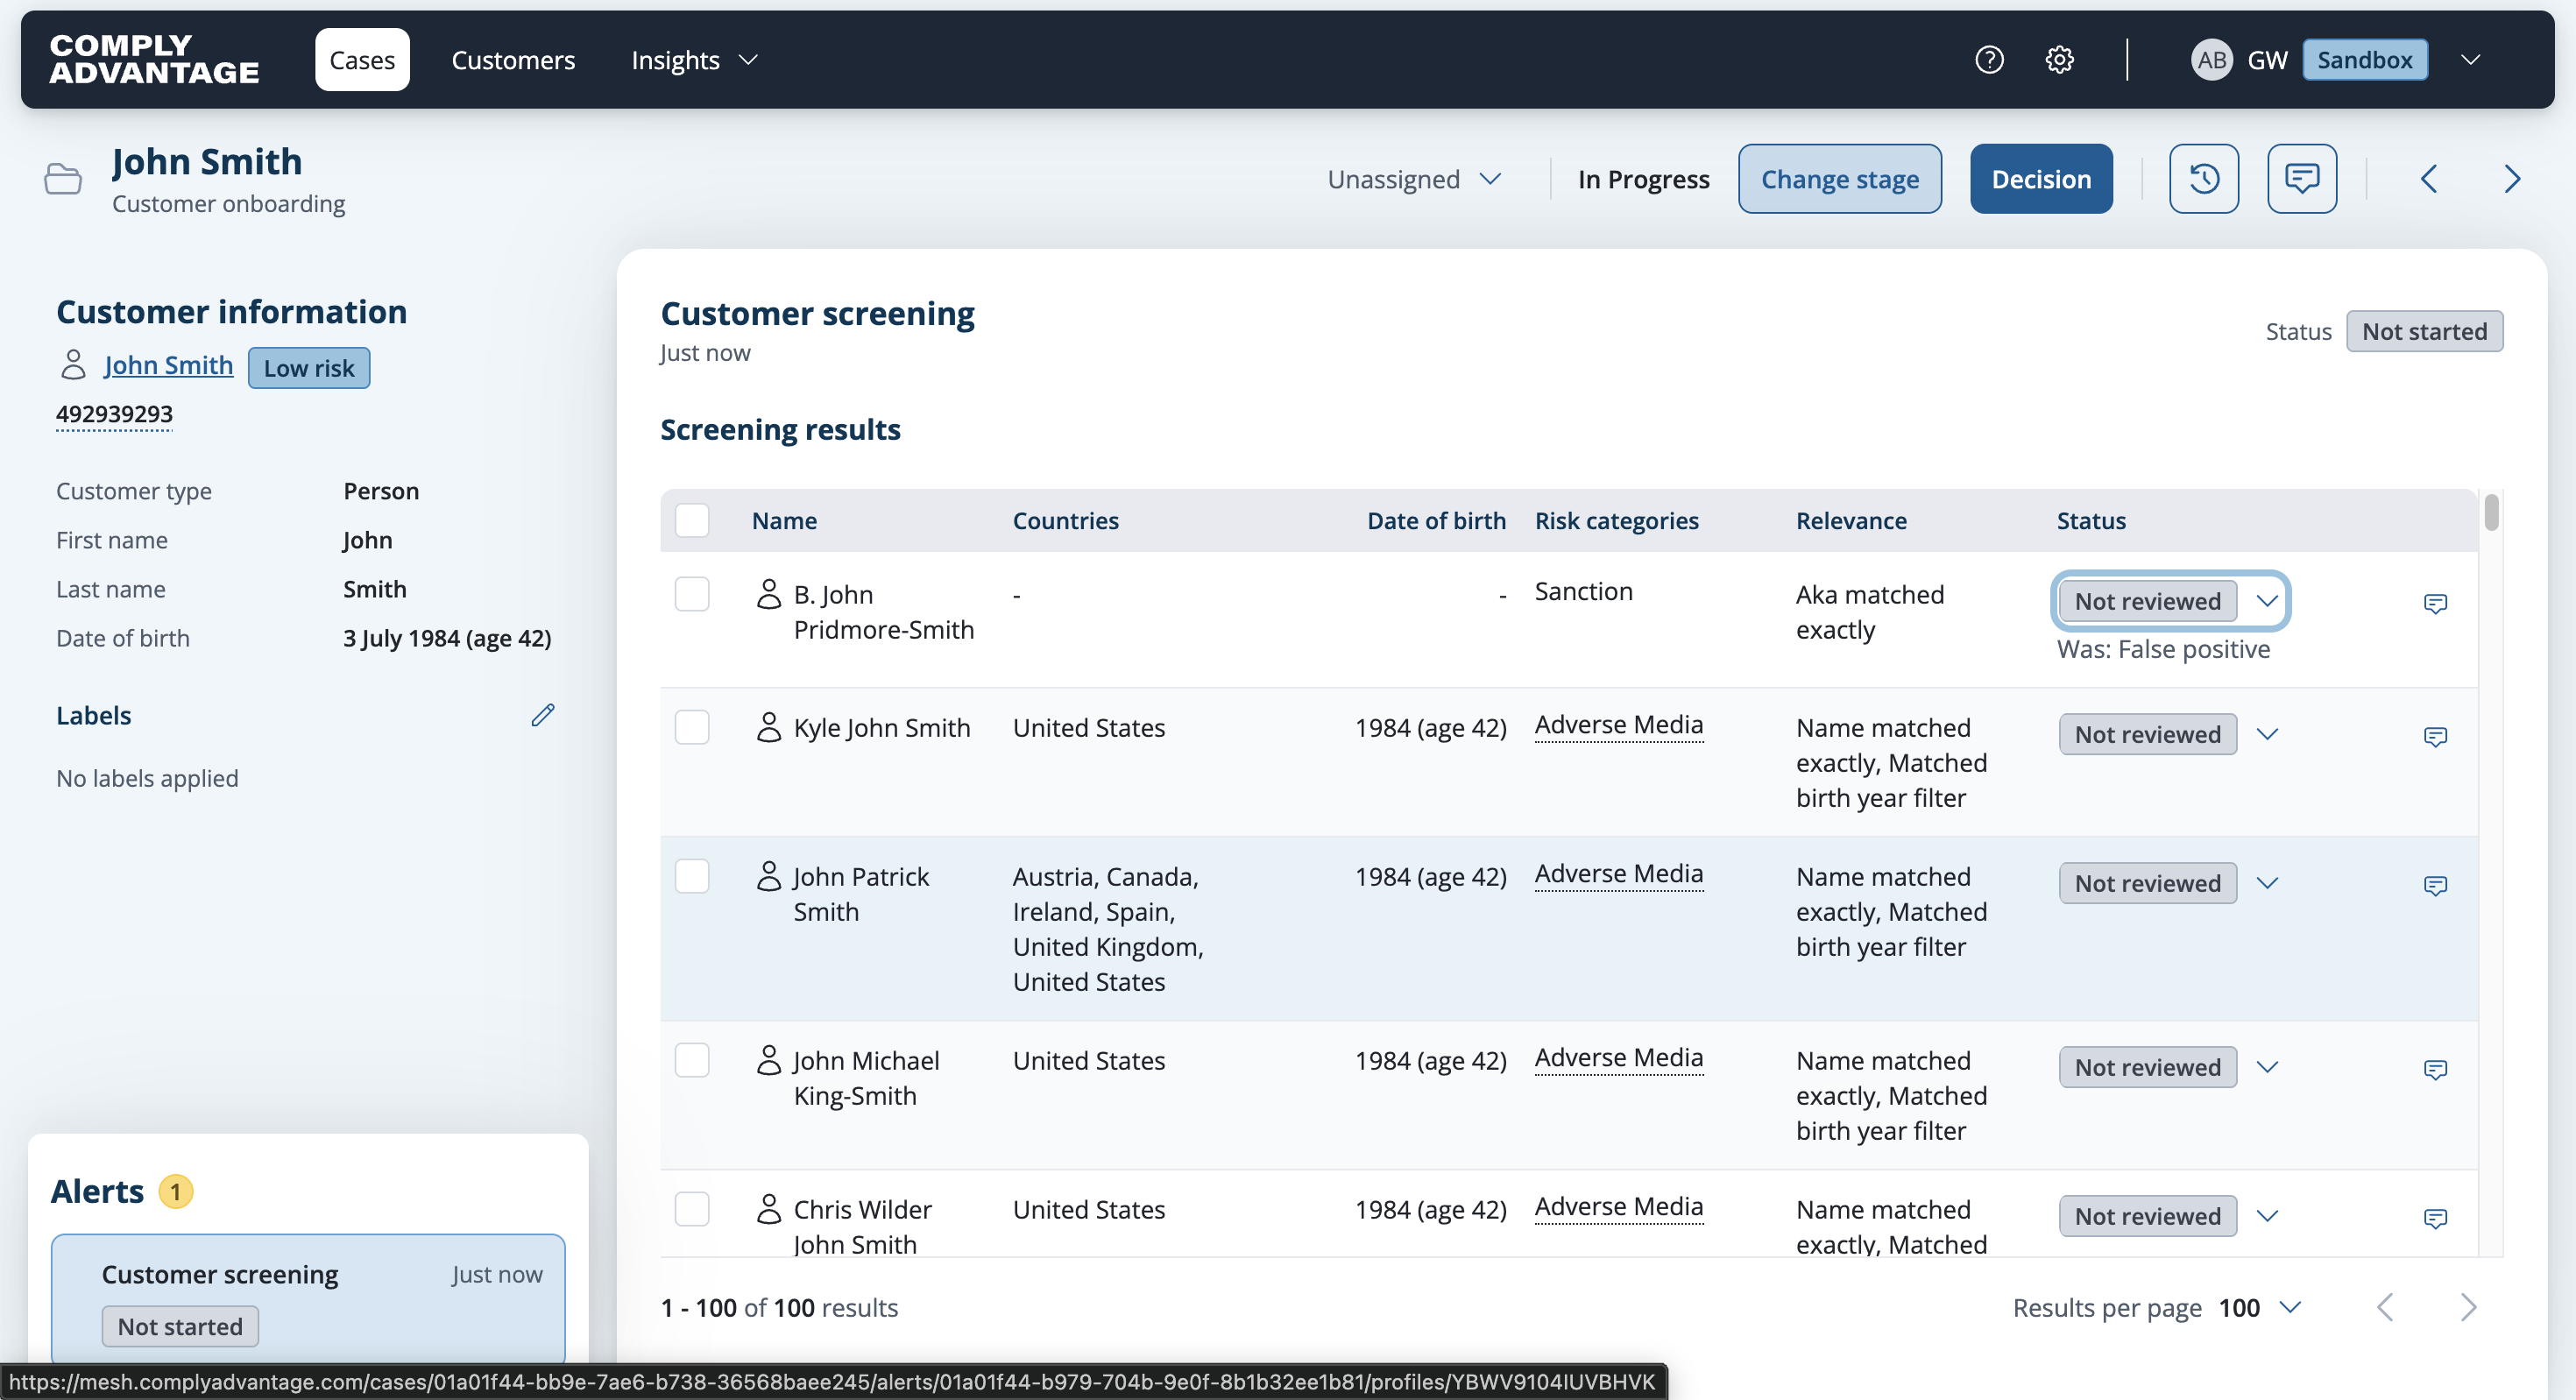Image resolution: width=2576 pixels, height=1400 pixels.
Task: Open Adverse Media link for Kyle John Smith
Action: pyautogui.click(x=1619, y=725)
